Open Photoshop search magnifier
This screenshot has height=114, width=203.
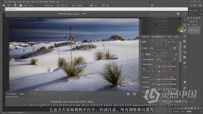coord(191,6)
